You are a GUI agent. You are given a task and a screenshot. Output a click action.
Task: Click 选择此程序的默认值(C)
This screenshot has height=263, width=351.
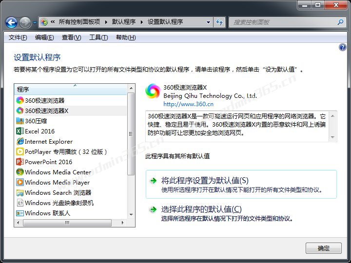click(x=201, y=209)
